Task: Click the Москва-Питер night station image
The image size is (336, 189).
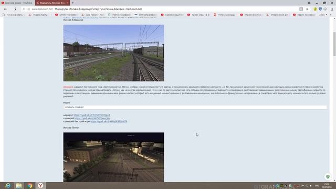Action: [113, 157]
